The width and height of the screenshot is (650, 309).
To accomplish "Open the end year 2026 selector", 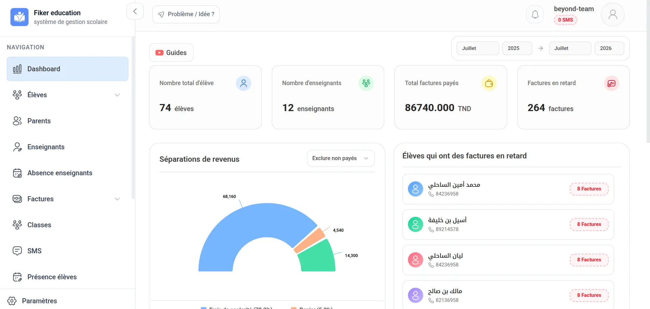I will [609, 48].
